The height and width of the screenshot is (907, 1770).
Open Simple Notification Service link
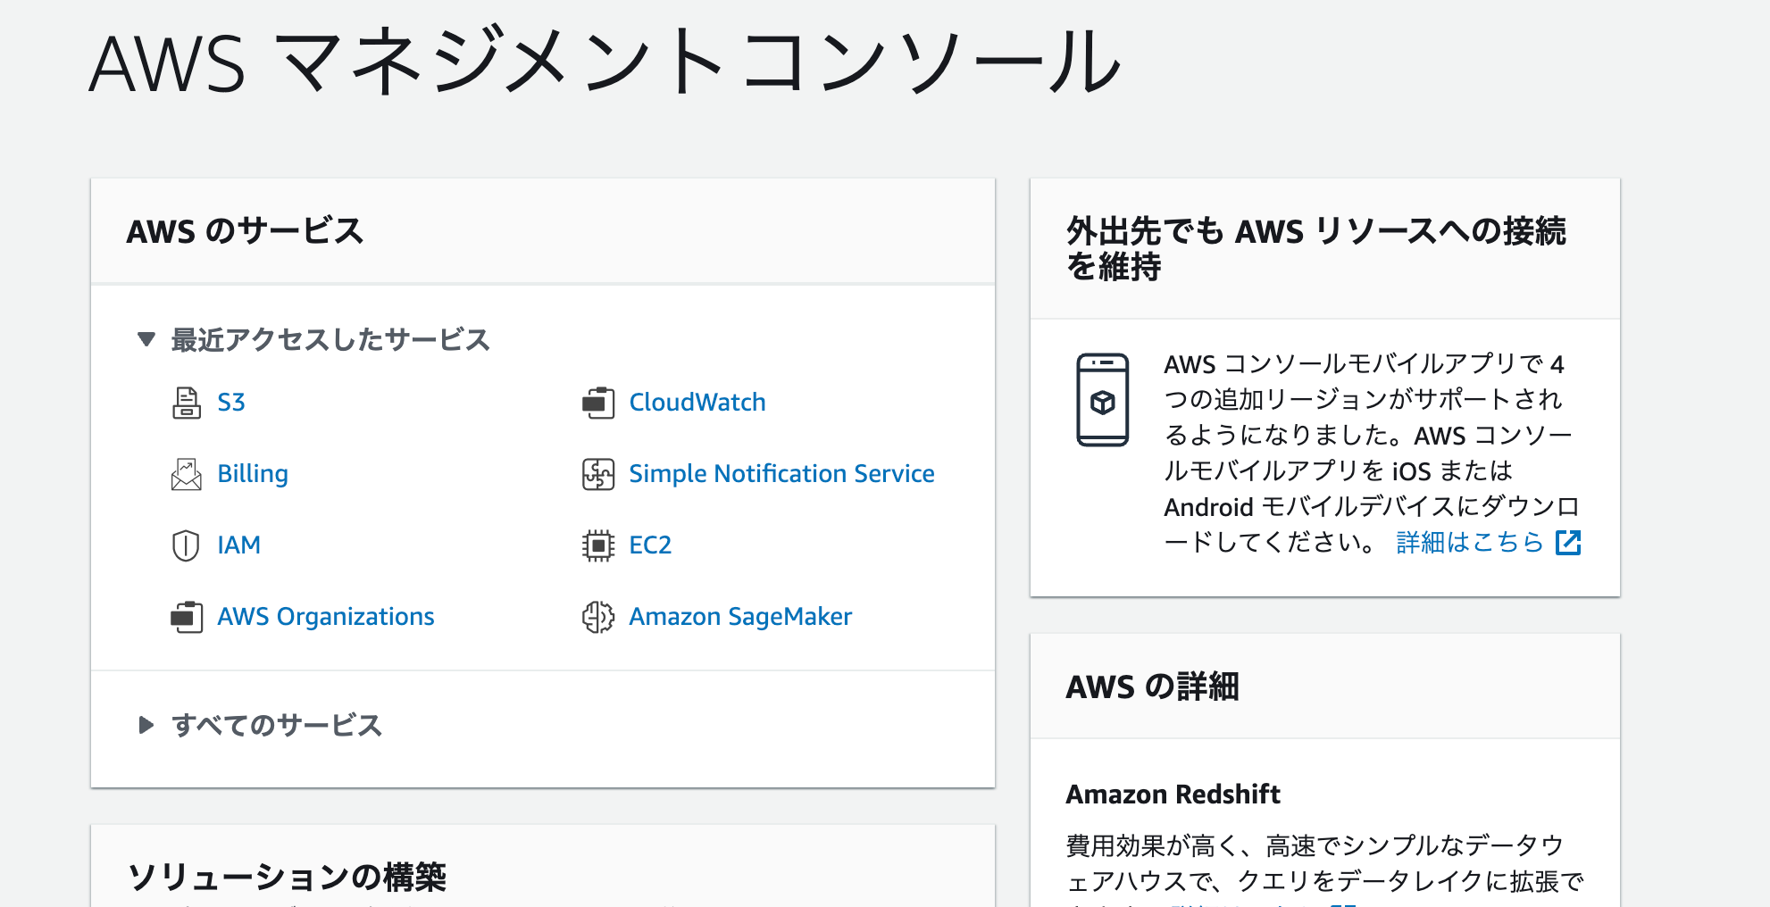(782, 474)
